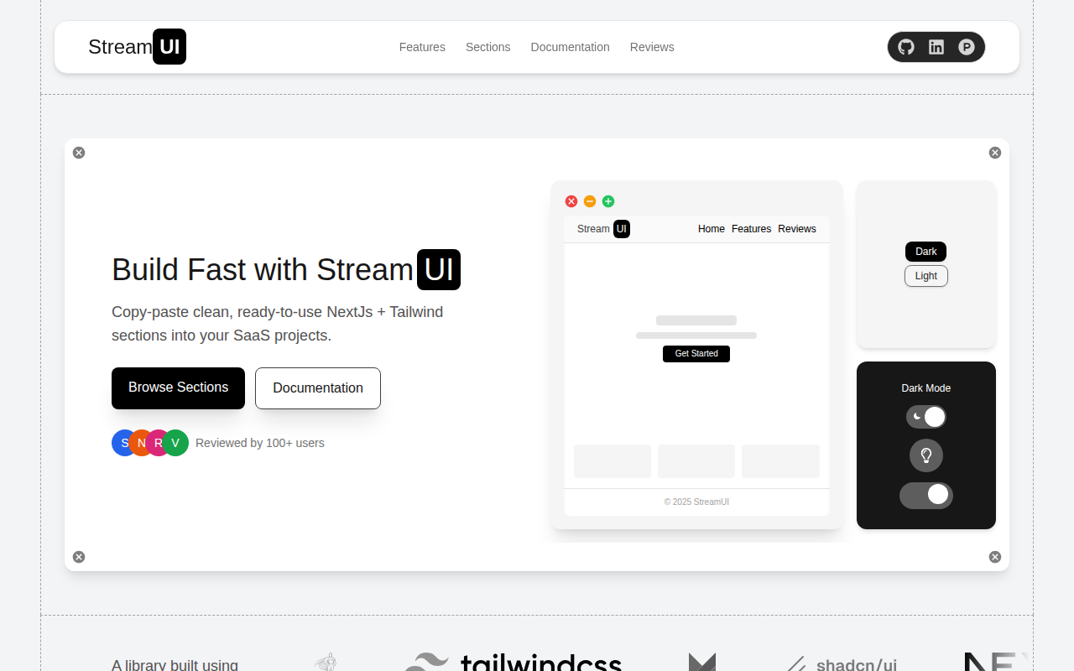Go to Features in the navigation bar
Viewport: 1074px width, 671px height.
422,47
